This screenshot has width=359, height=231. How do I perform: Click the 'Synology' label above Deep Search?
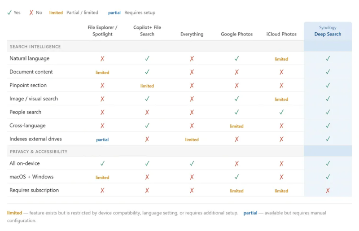(328, 27)
